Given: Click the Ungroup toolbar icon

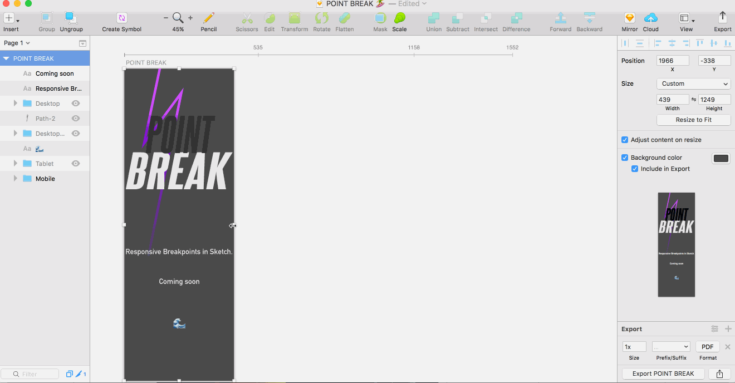Looking at the screenshot, I should tap(71, 18).
